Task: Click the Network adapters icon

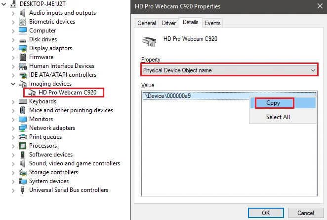Action: (23, 128)
